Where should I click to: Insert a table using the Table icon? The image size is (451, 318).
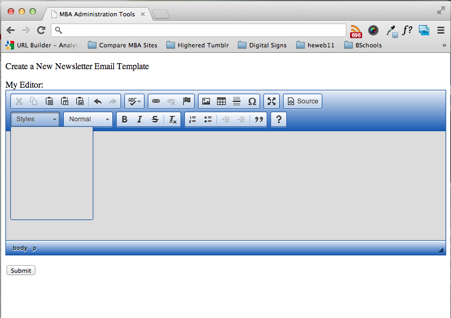221,101
